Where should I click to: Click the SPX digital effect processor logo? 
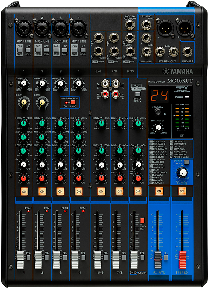[x=181, y=88]
